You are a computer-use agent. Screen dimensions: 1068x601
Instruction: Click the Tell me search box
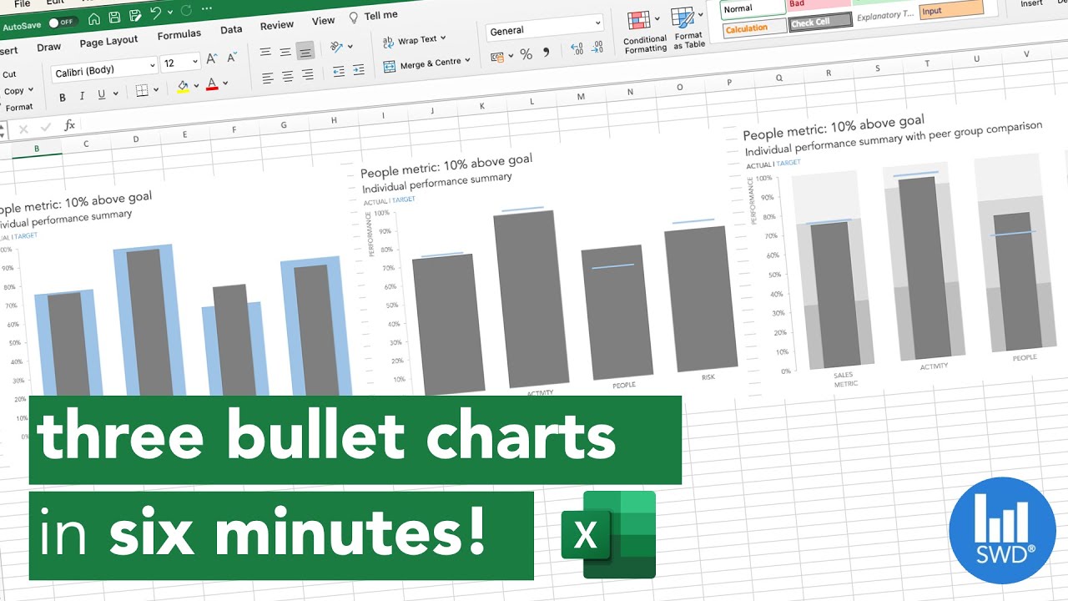tap(373, 16)
